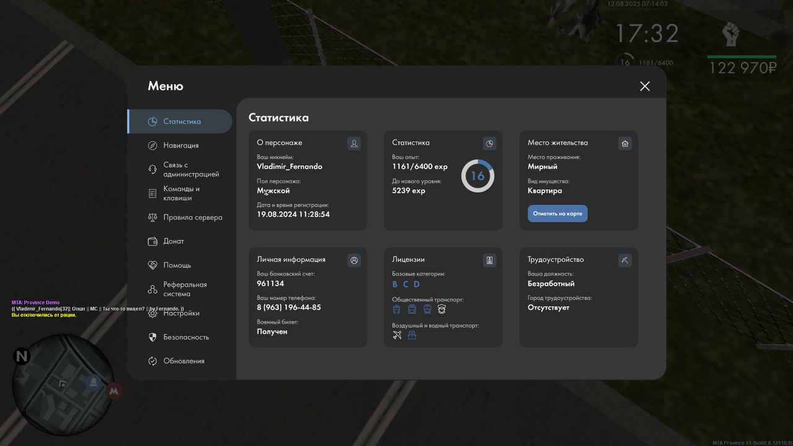Image resolution: width=793 pixels, height=446 pixels.
Task: Click the yellow Вы отключились от рации message
Action: (44, 315)
